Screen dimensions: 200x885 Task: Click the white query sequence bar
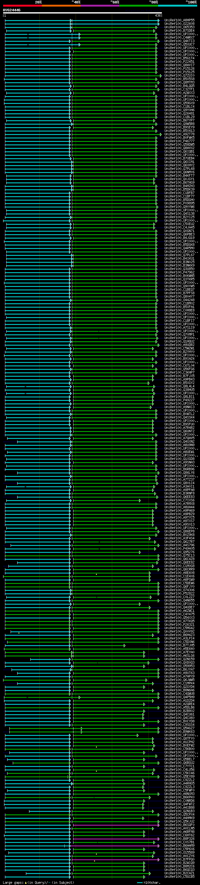coord(82,13)
